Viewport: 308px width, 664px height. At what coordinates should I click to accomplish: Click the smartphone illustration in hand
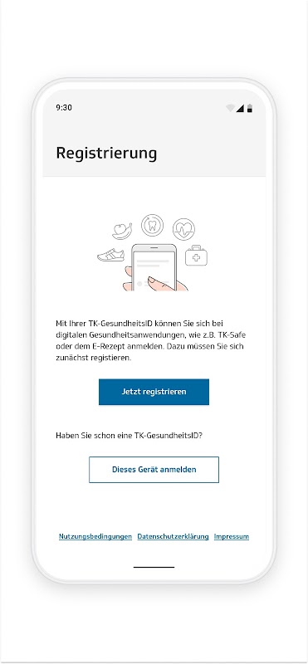(154, 267)
